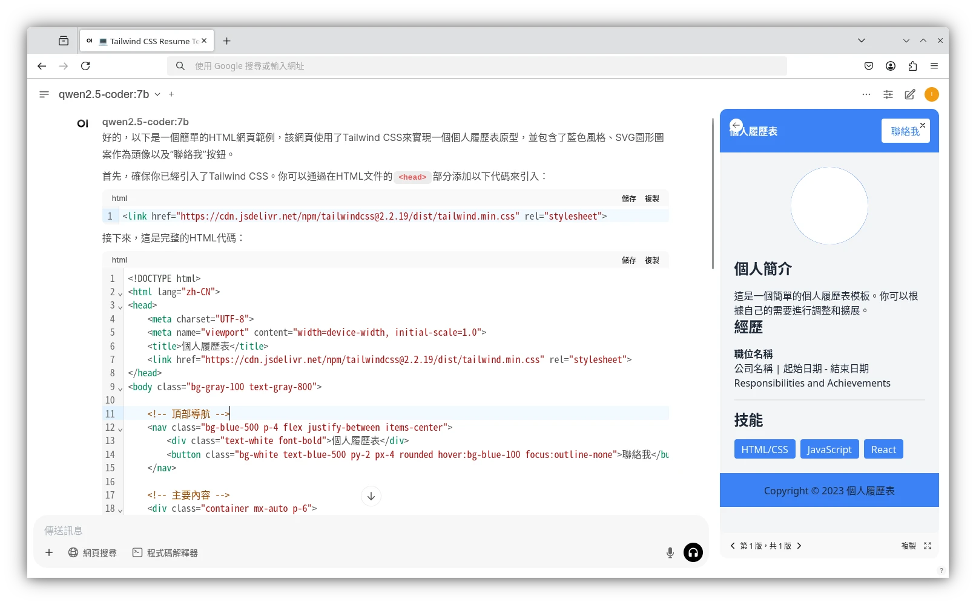
Task: Click the 聯絡我 button in preview
Action: point(905,131)
